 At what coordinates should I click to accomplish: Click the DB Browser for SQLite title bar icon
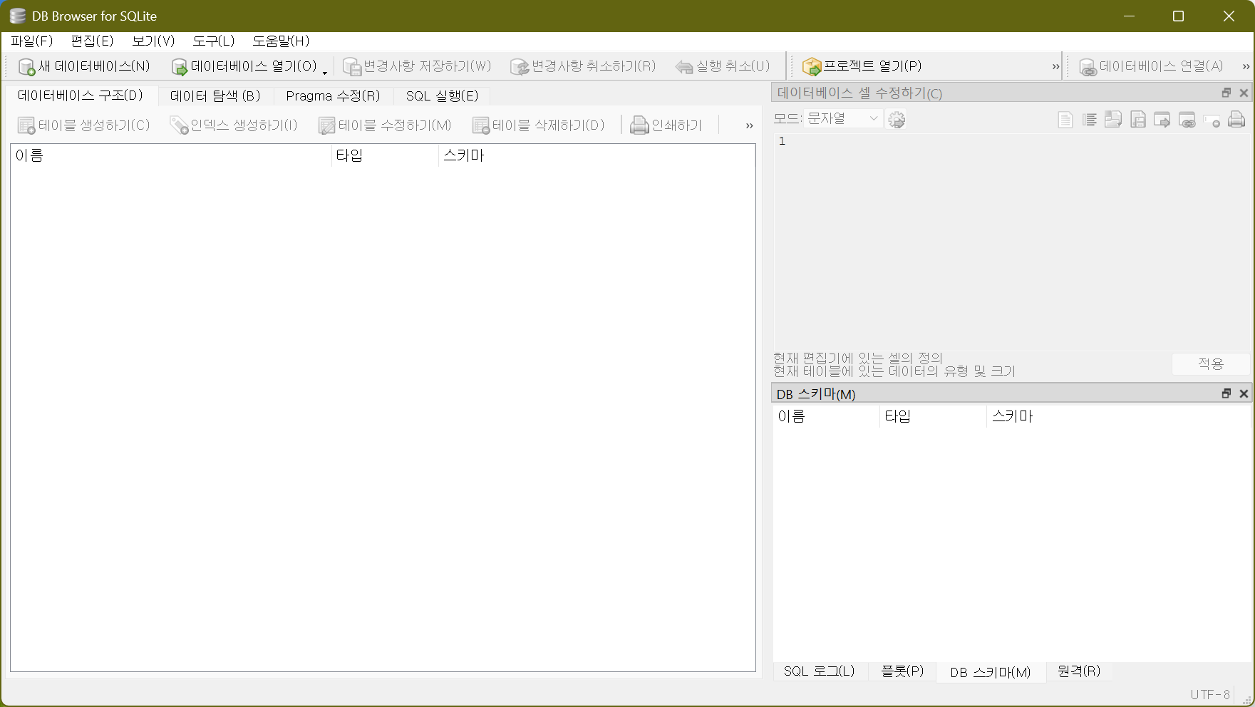point(17,16)
